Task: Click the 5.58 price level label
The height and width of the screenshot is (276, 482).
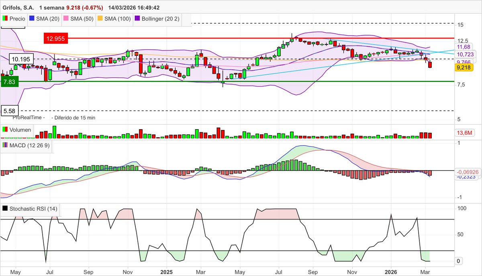Action: 9,111
